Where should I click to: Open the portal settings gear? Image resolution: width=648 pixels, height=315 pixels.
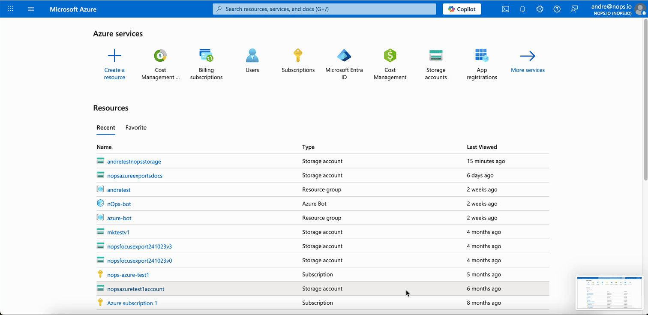coord(540,9)
